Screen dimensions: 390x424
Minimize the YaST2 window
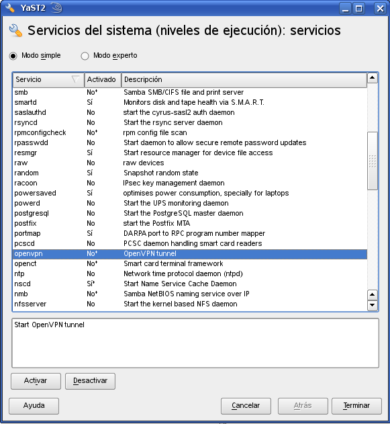(x=346, y=8)
